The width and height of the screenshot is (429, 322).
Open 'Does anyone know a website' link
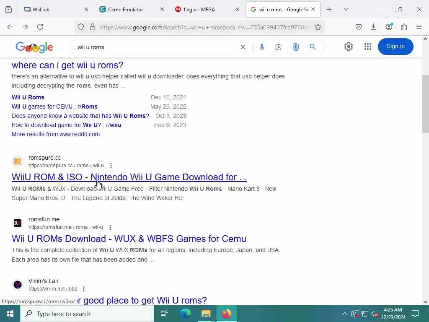80,116
